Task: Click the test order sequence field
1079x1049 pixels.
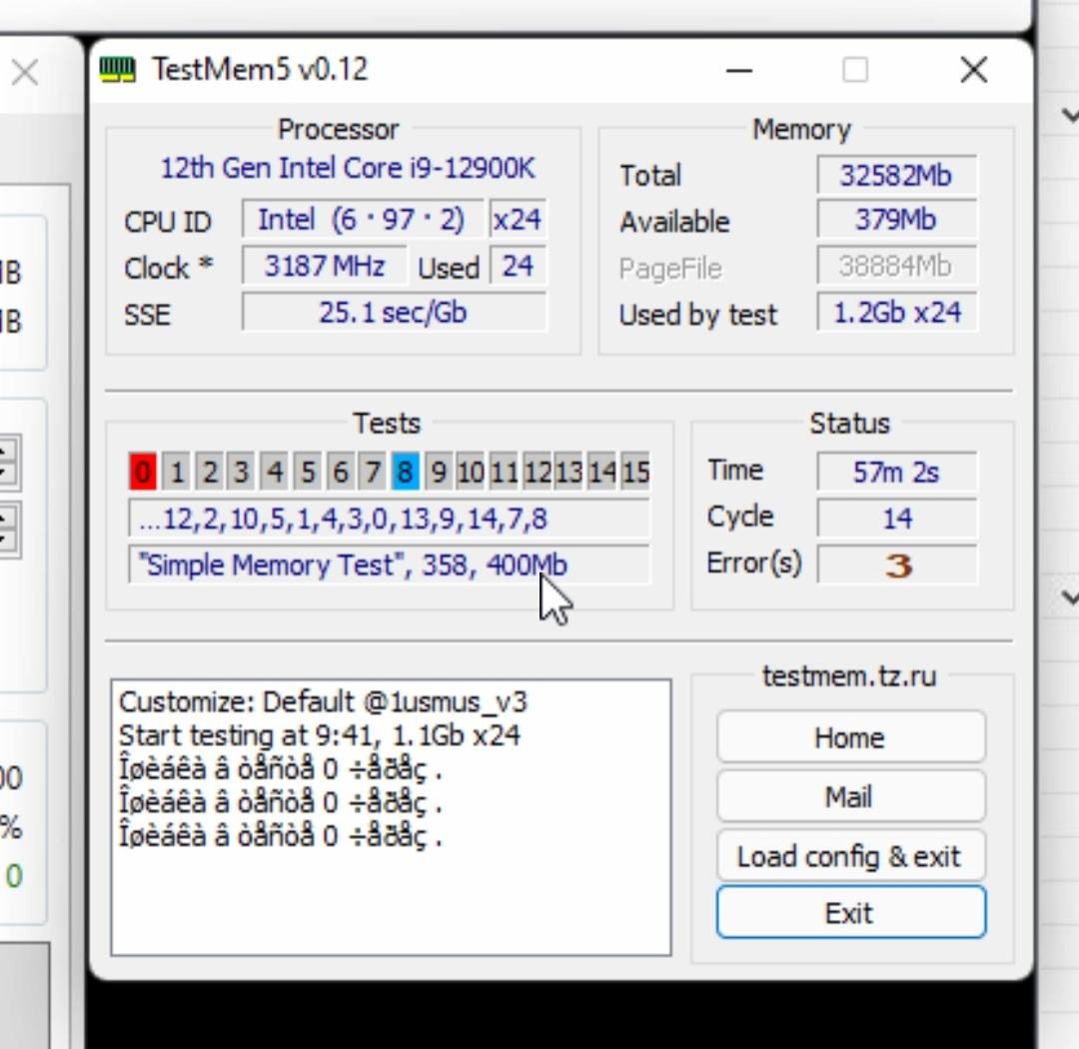Action: point(389,519)
